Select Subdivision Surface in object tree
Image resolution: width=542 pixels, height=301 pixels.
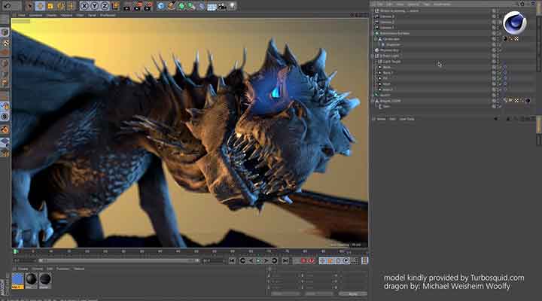coord(394,33)
